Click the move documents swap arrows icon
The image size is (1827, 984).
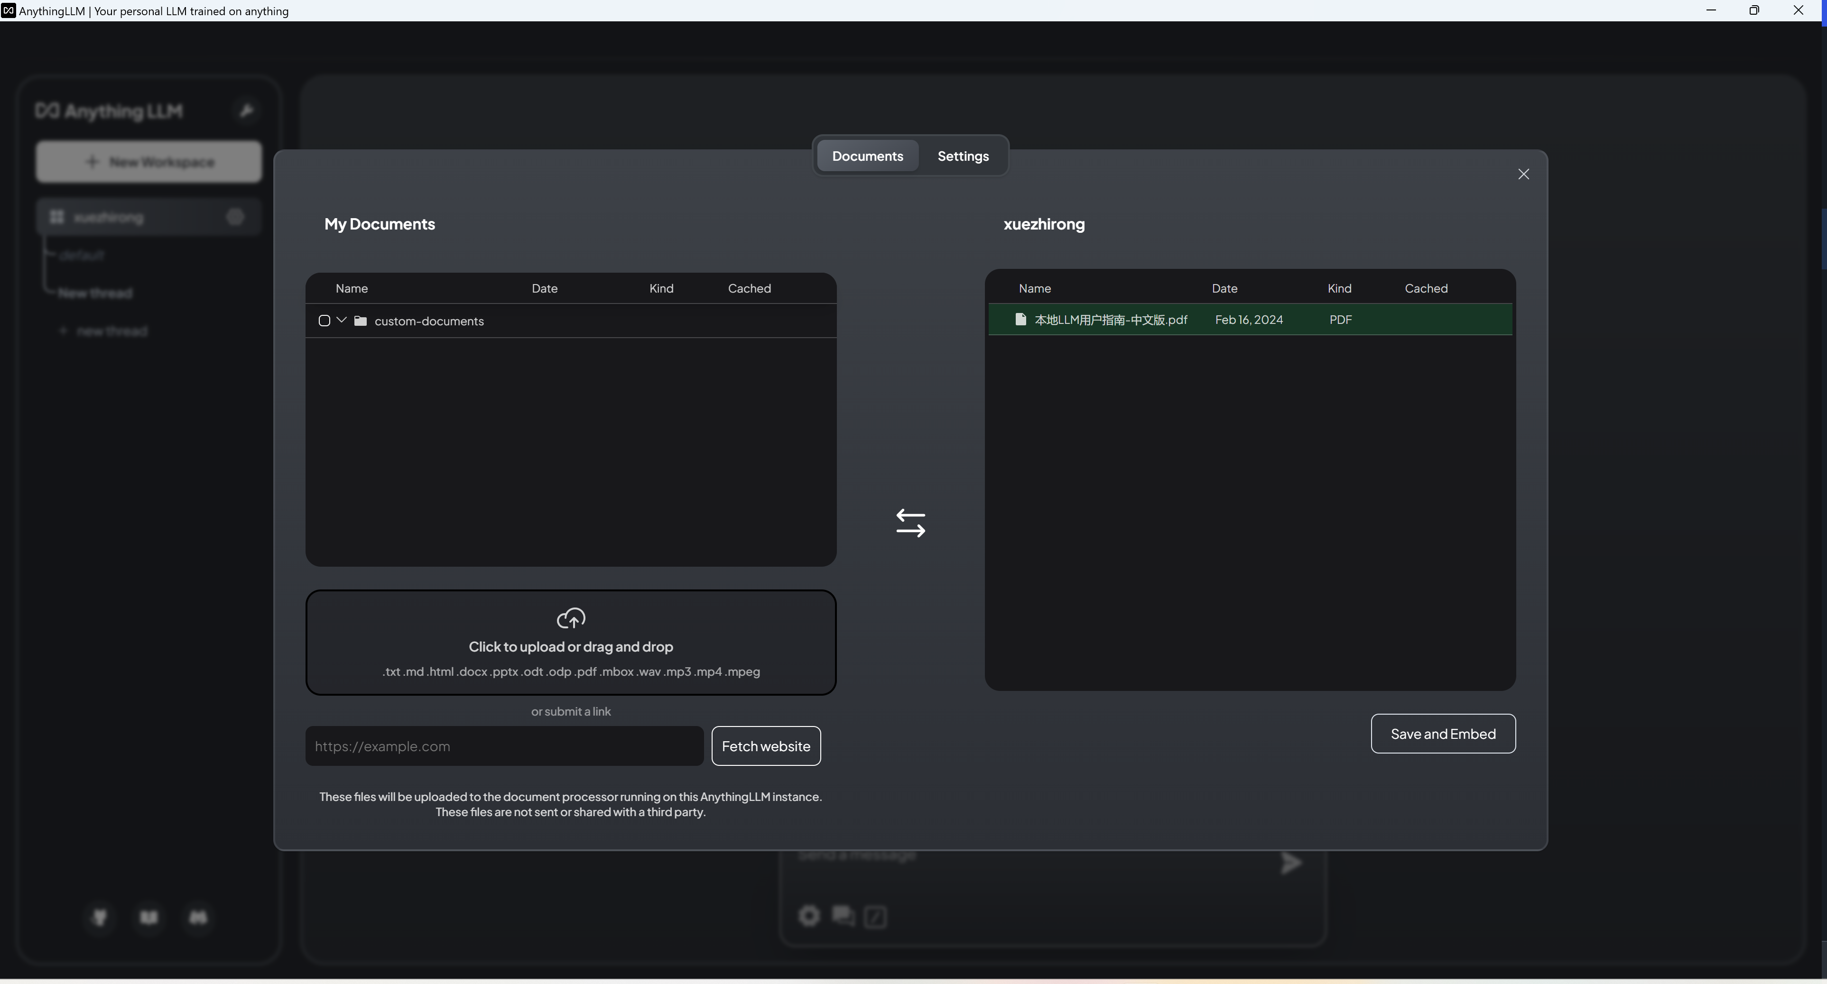point(911,523)
